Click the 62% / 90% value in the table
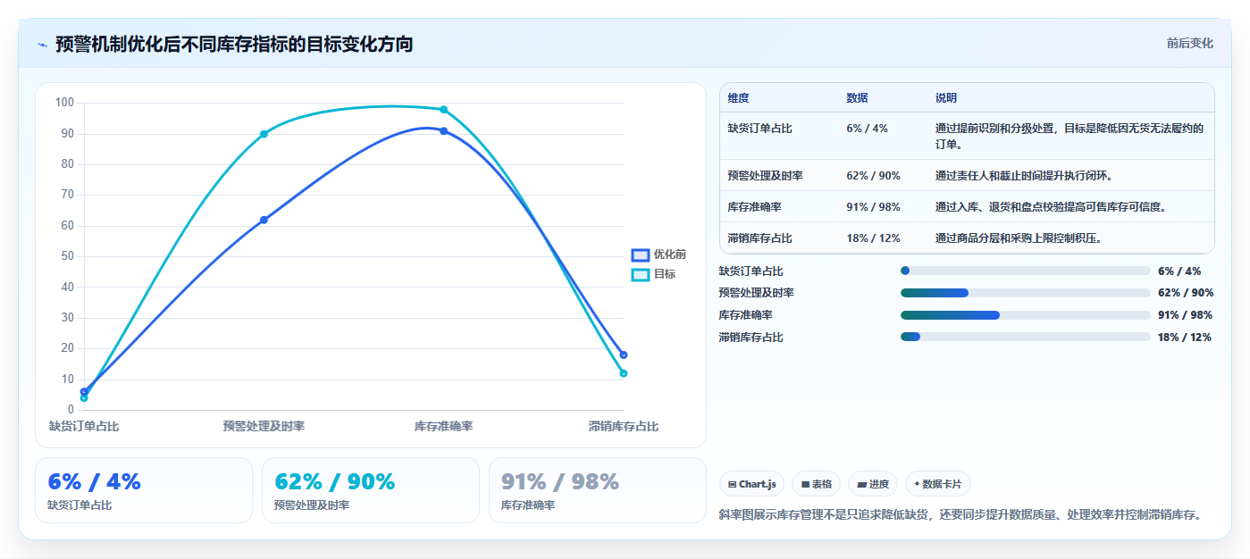Viewport: 1250px width, 559px height. click(x=873, y=176)
